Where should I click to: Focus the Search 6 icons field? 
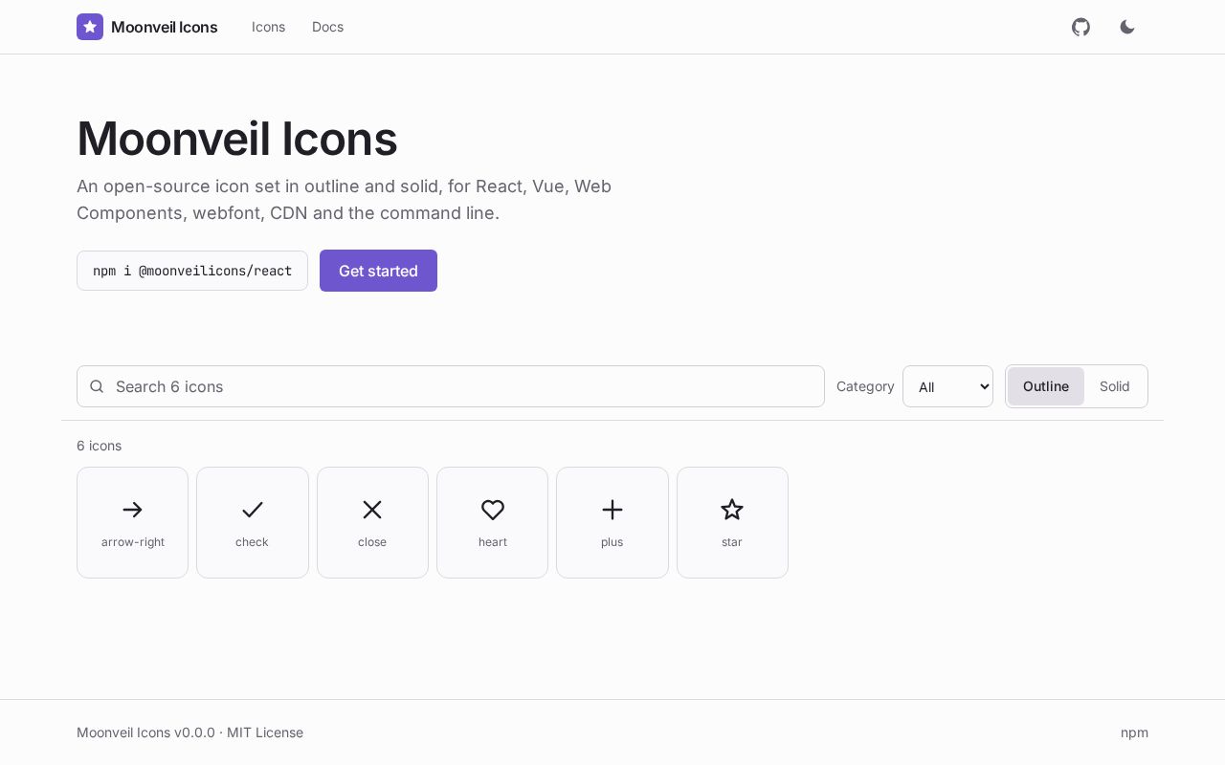point(451,386)
